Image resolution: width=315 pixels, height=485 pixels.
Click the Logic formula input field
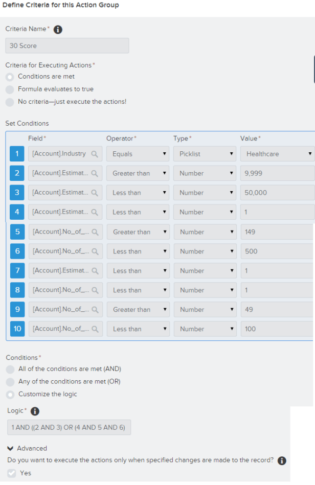[x=69, y=427]
